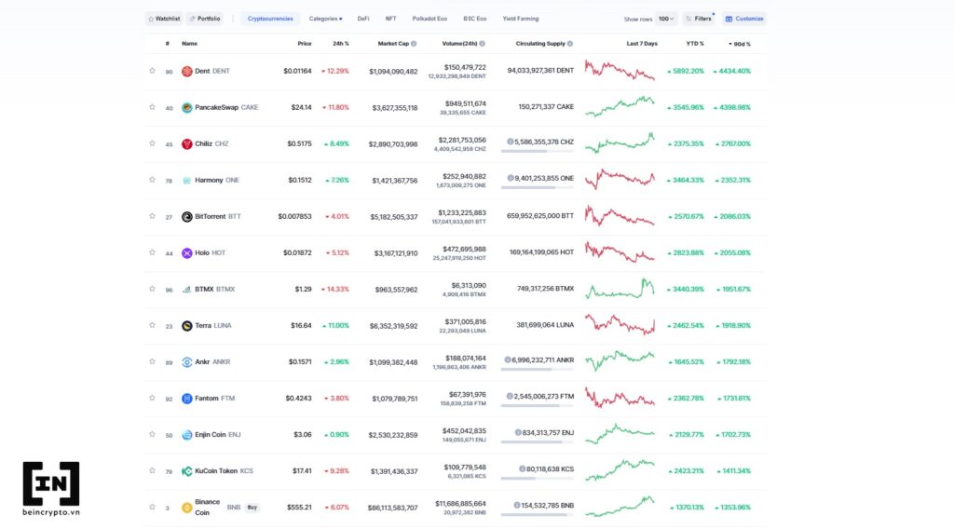Select the Cryptocurrencies tab
This screenshot has height=529, width=954.
point(270,19)
